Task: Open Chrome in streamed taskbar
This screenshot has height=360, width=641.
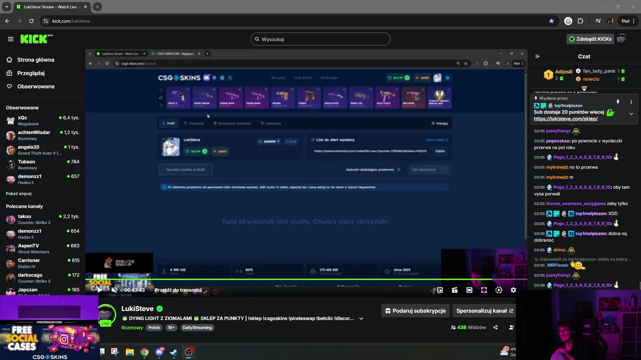Action: [144, 352]
